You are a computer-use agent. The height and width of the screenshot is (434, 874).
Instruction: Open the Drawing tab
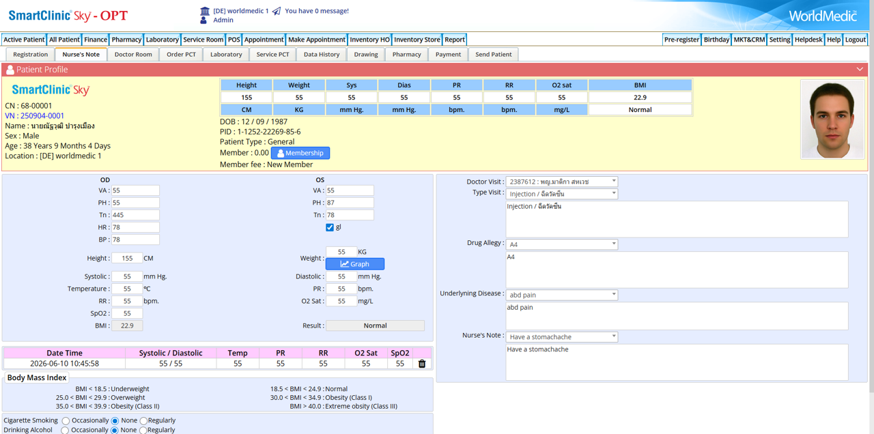366,55
